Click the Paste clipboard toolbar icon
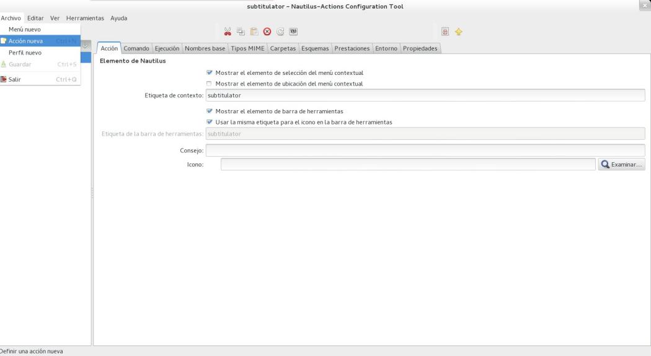Screen dimensions: 651x356 (254, 32)
